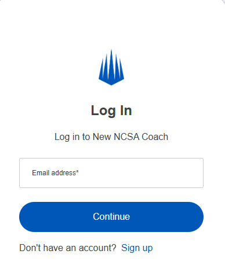
Task: Submit the form with the Continue button
Action: coord(111,217)
